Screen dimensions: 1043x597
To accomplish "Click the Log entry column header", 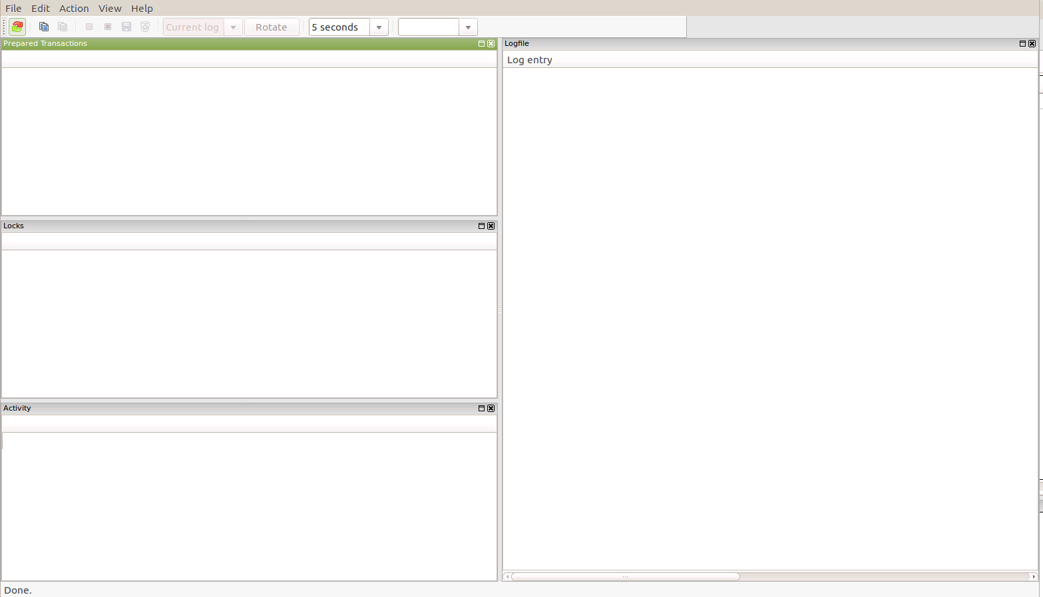I will (530, 60).
